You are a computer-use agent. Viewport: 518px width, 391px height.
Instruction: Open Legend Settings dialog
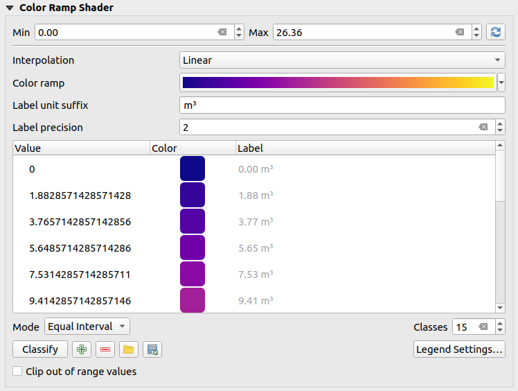[459, 349]
